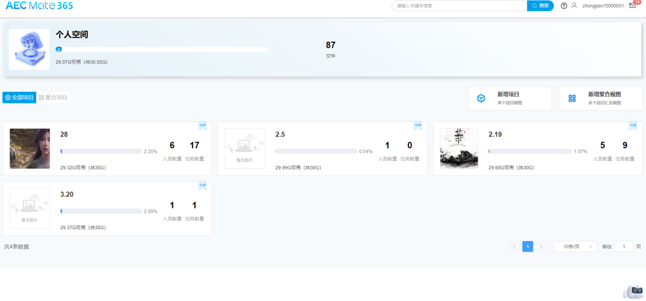Viewport: 646px width, 301px height.
Task: Click the 搜索 search button
Action: tap(540, 6)
